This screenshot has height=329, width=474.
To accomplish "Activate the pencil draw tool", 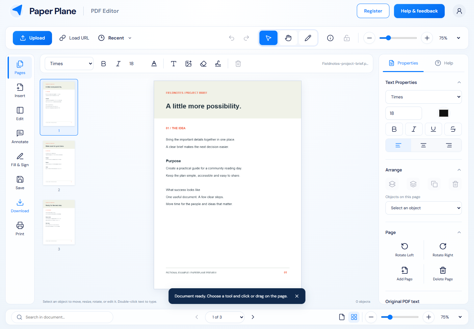I will tap(308, 38).
